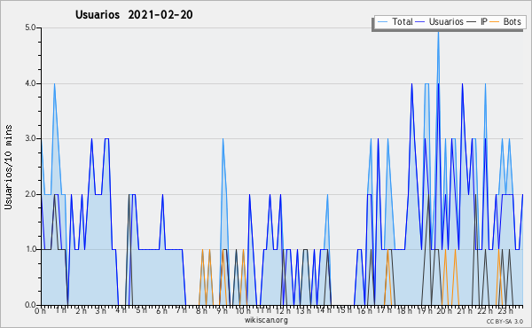This screenshot has height=328, width=532.
Task: Click the x-axis label '8 h'
Action: click(201, 311)
